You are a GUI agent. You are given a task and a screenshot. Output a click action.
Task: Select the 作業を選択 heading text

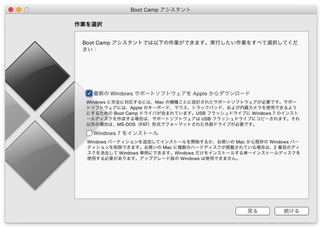(89, 24)
